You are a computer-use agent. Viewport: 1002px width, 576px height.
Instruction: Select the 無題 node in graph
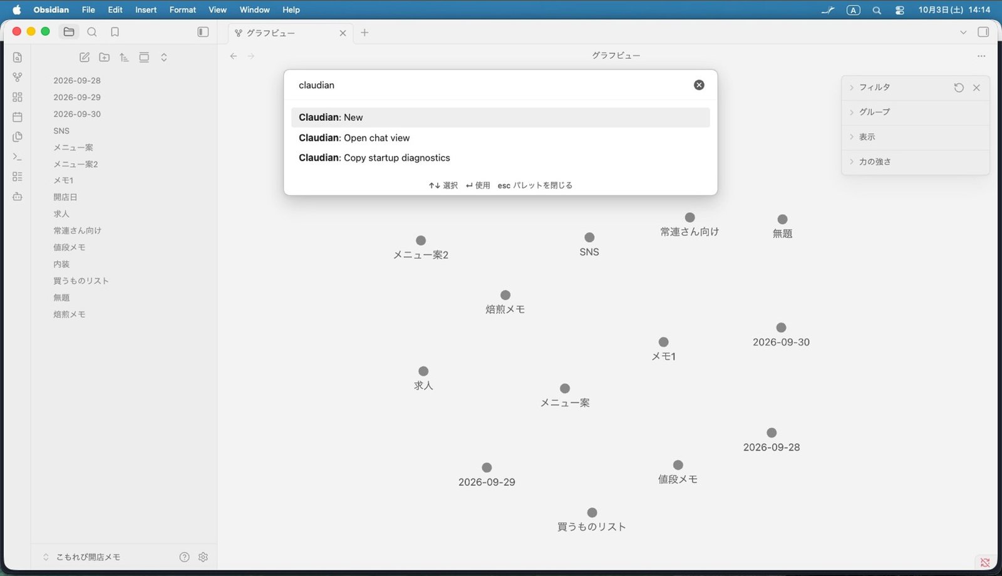pyautogui.click(x=782, y=219)
